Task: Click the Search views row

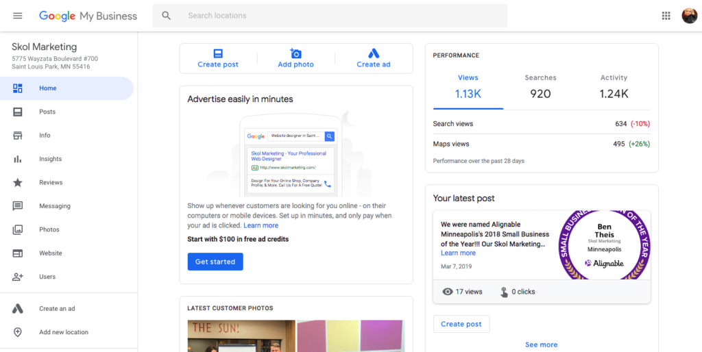Action: point(542,124)
